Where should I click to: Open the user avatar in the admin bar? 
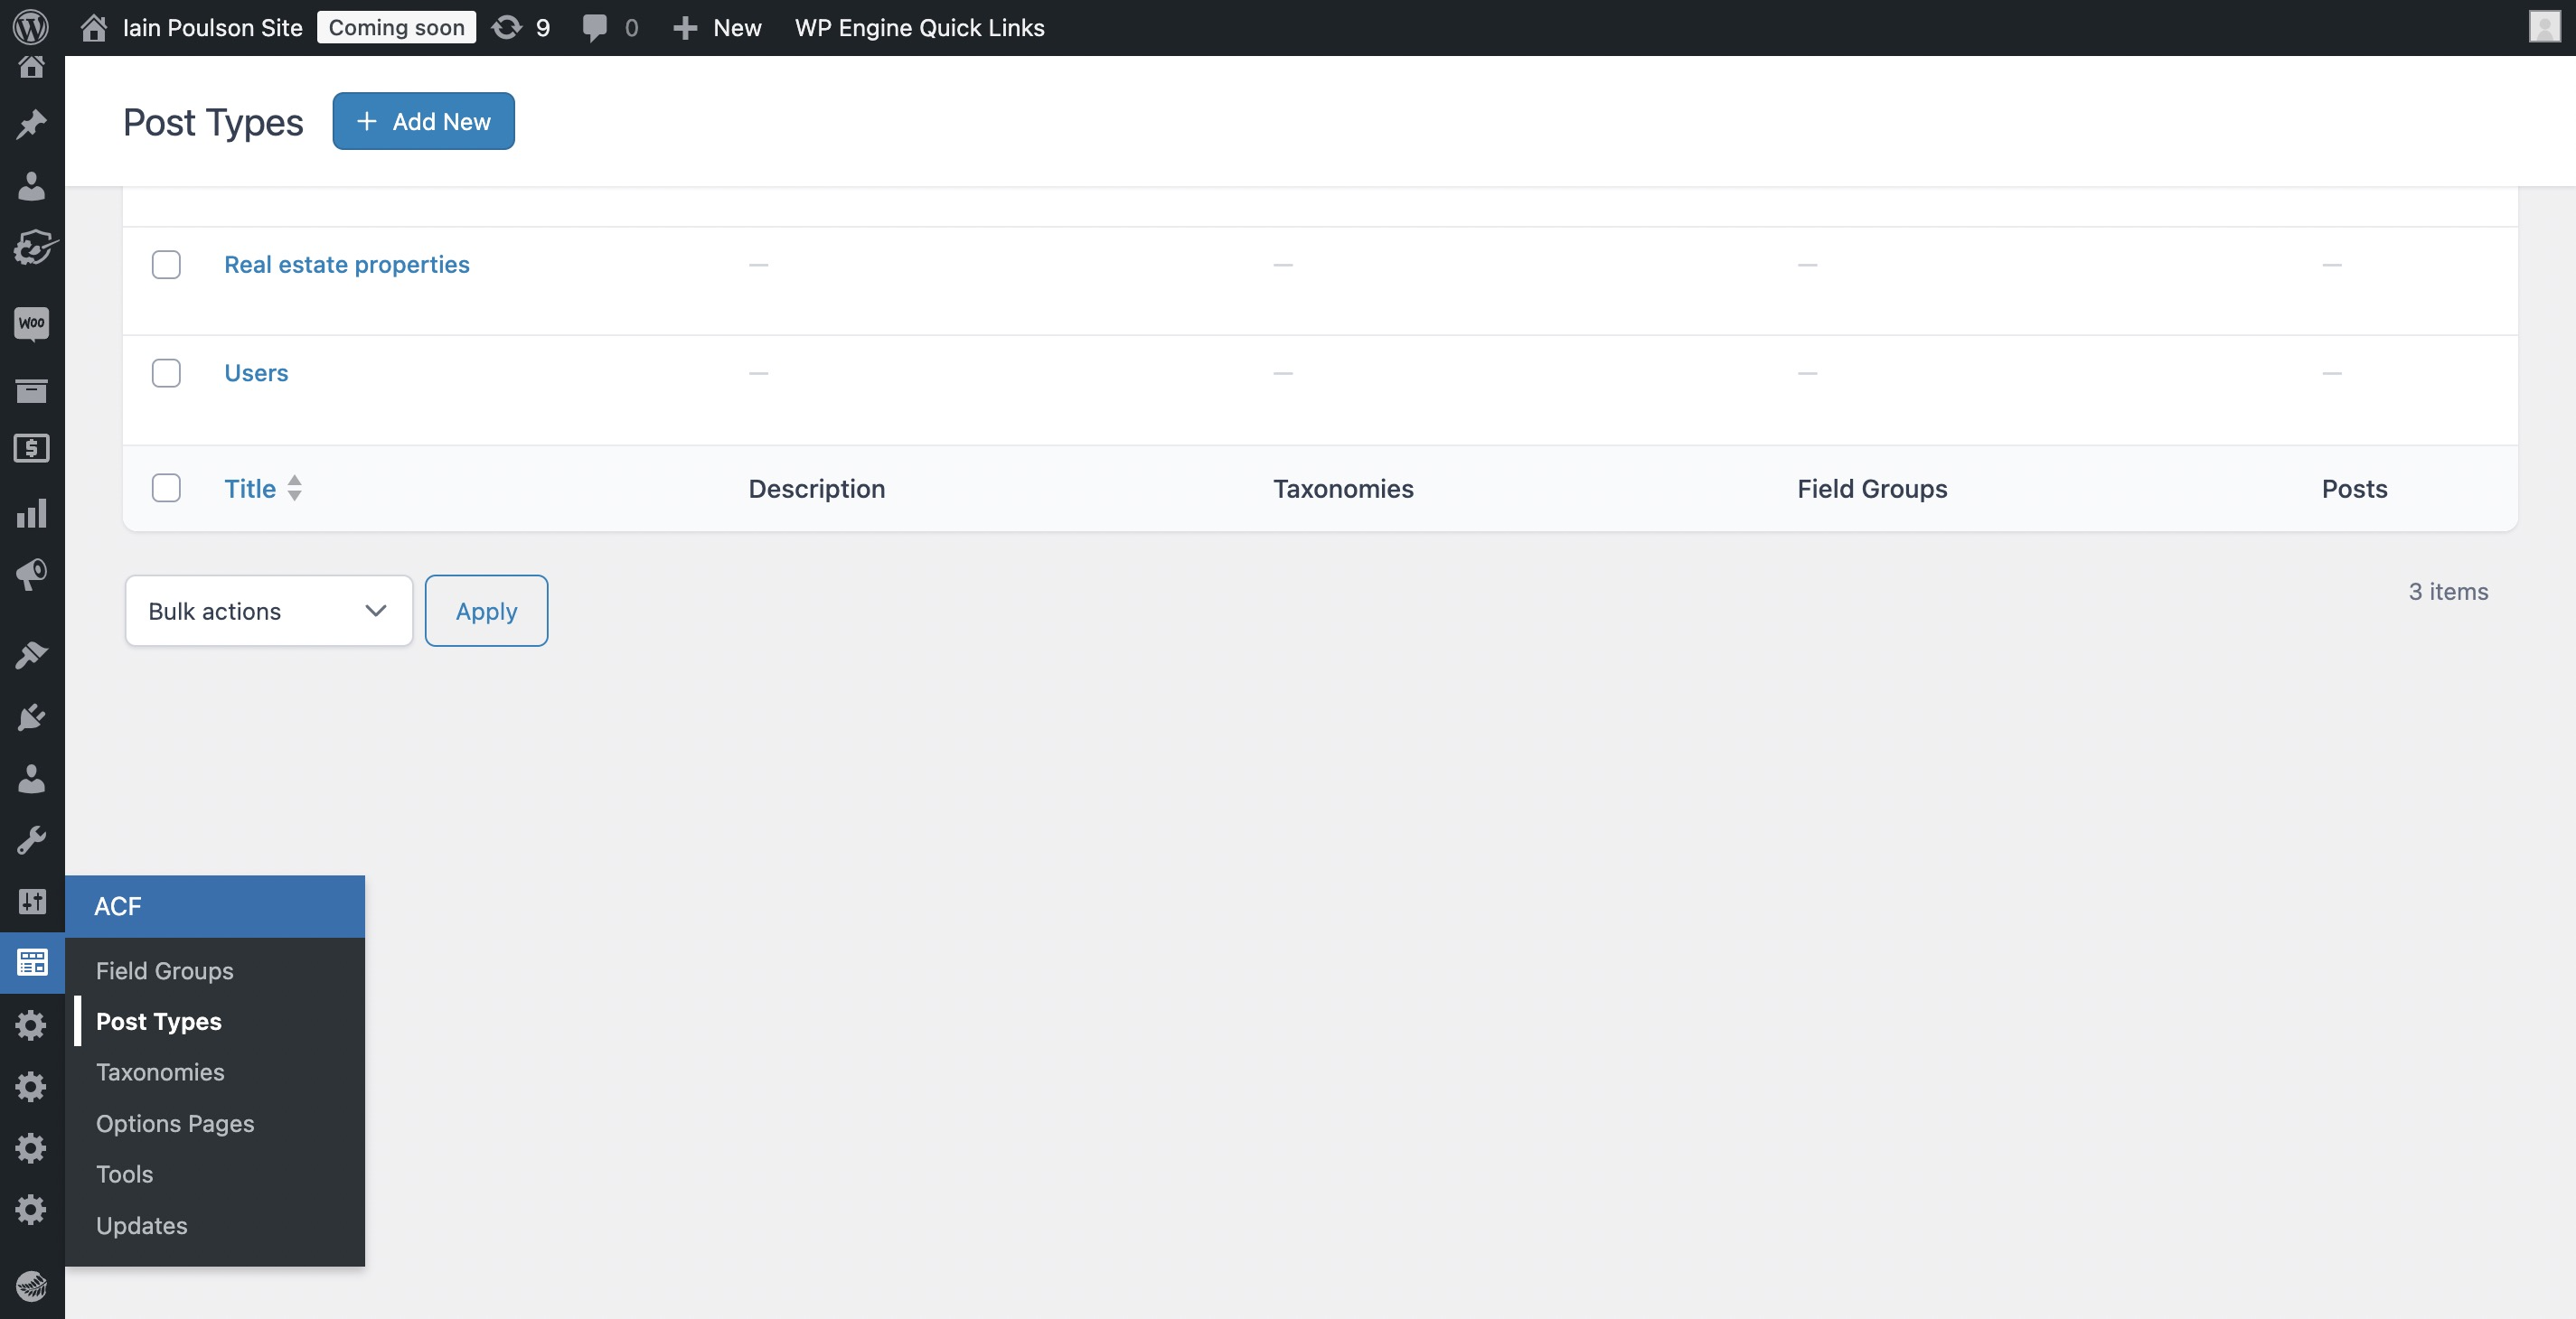[x=2544, y=27]
